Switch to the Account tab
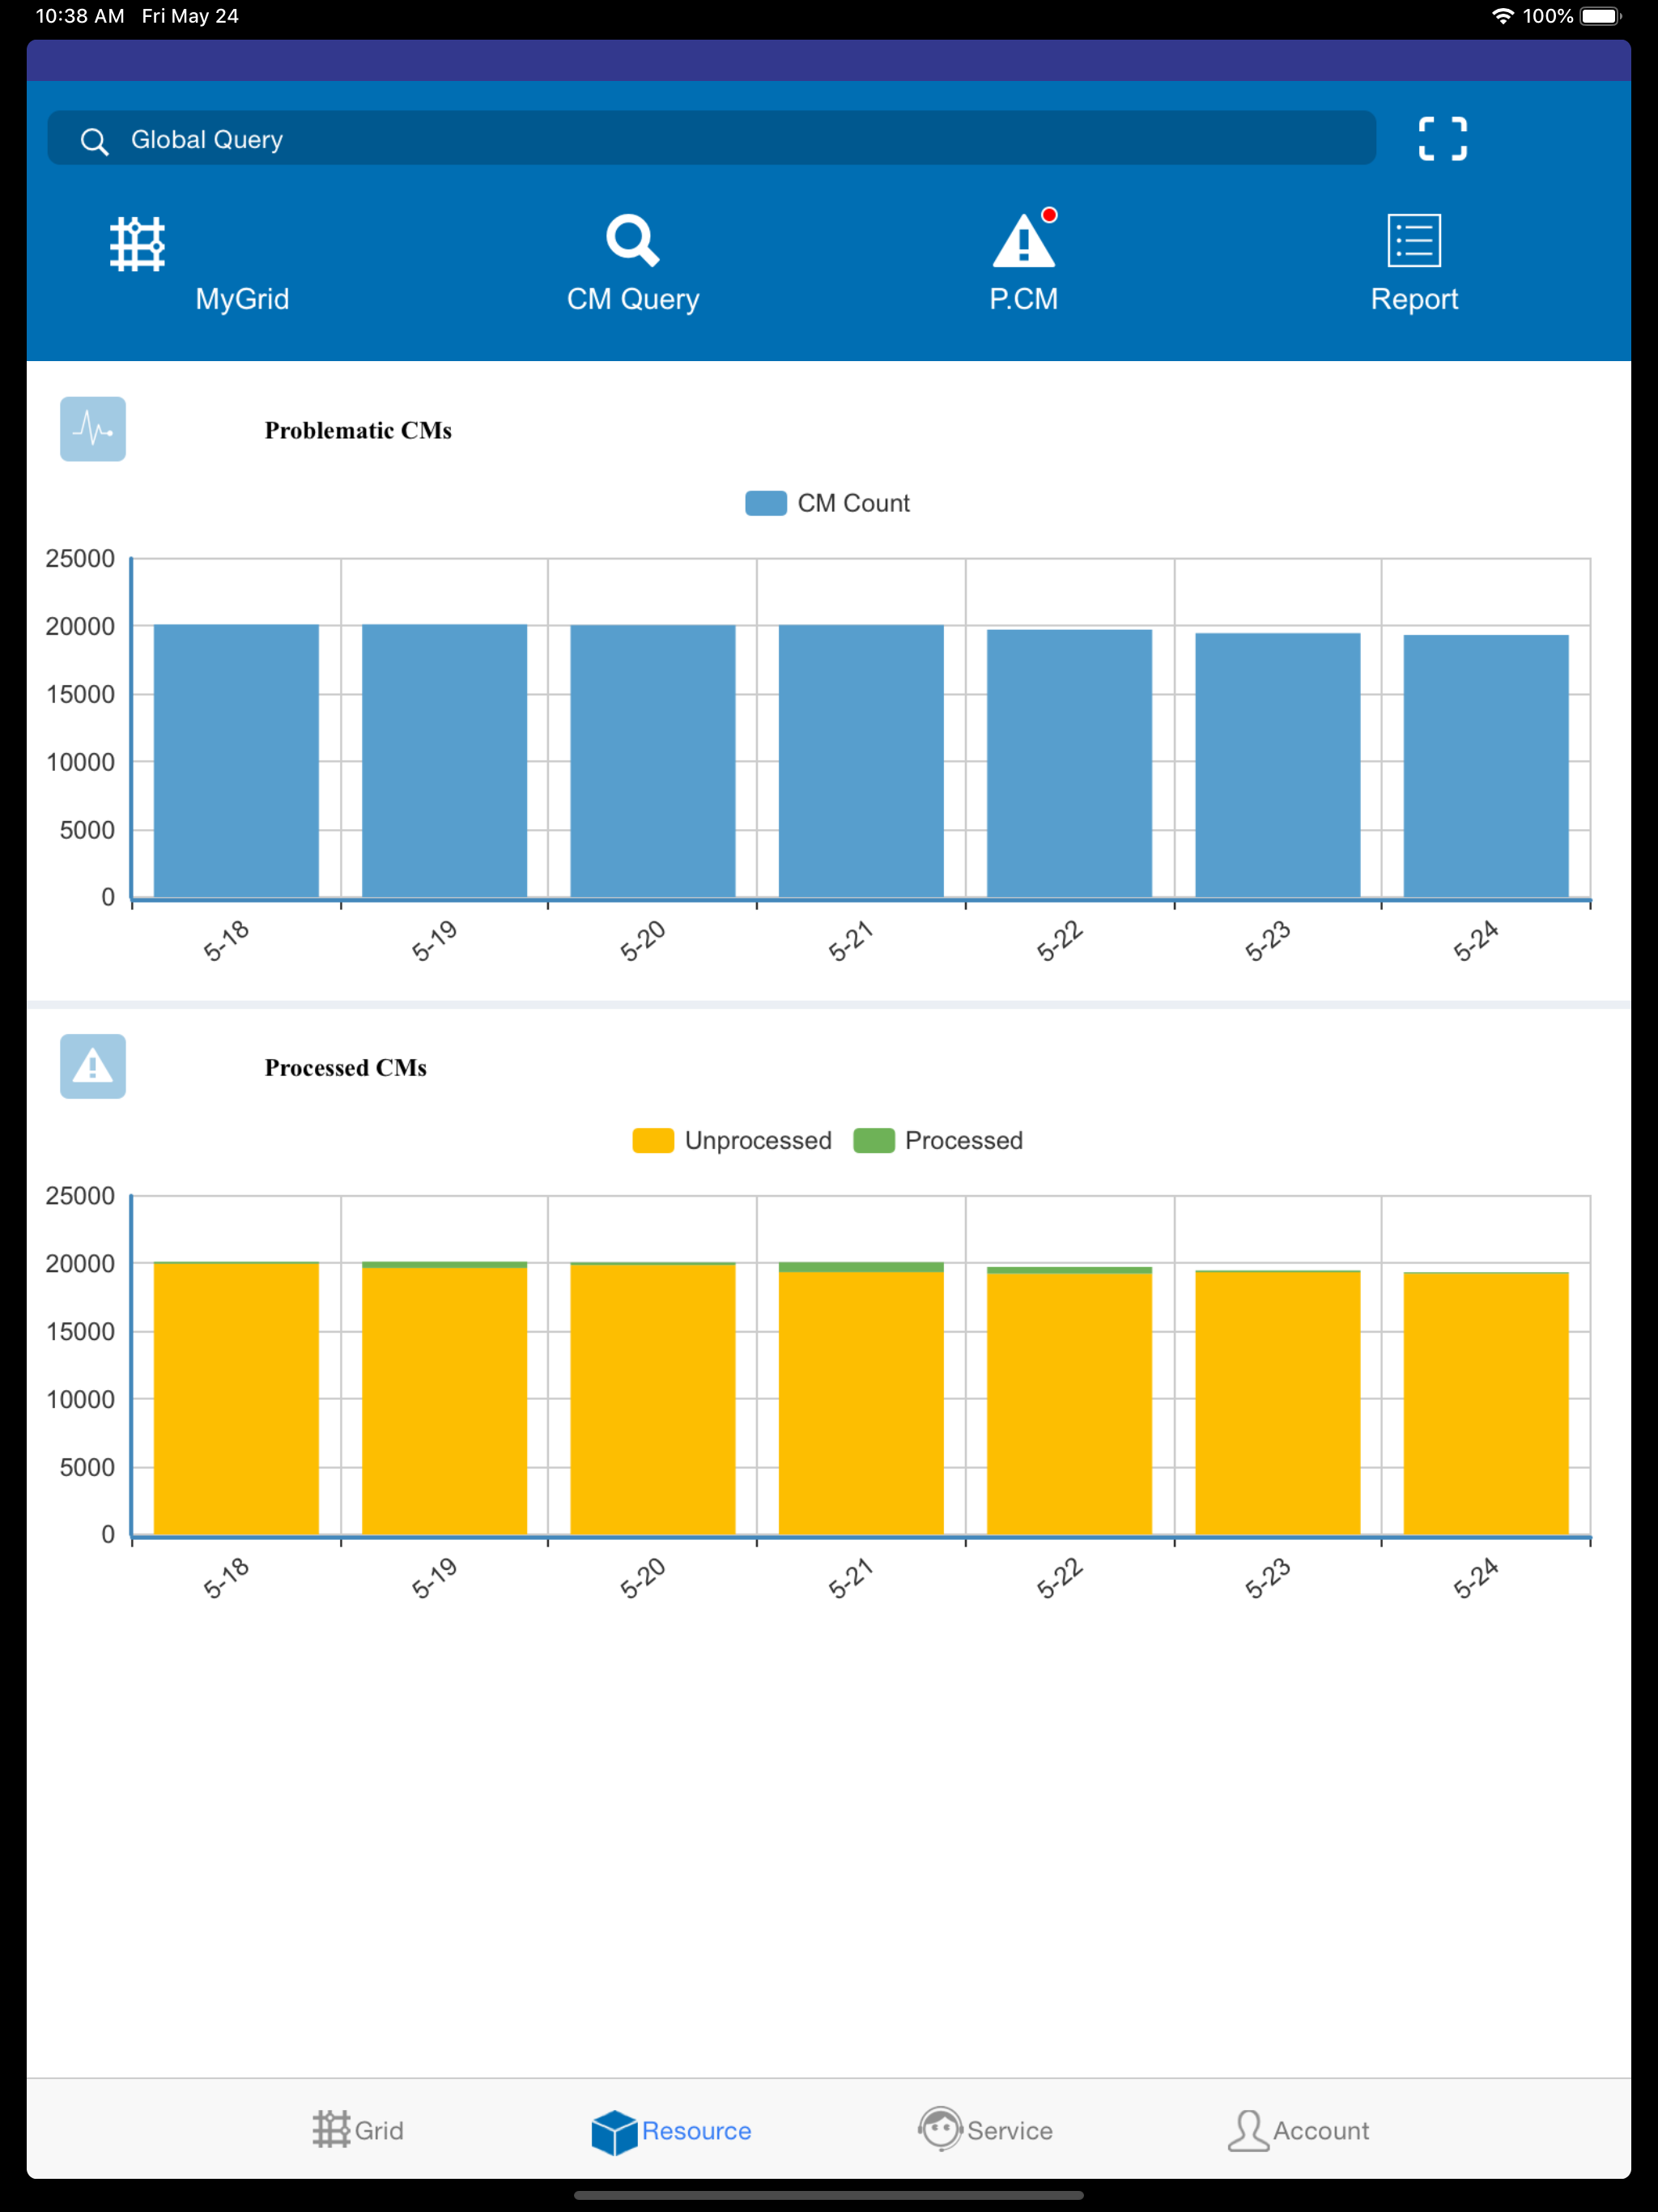The image size is (1658, 2212). point(1298,2130)
